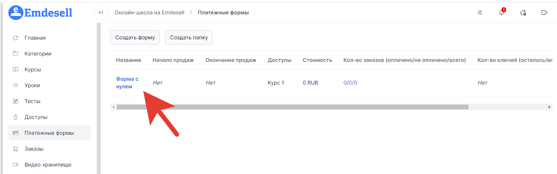The height and width of the screenshot is (174, 557).
Task: Open the Форма с нулем payment form link
Action: tap(127, 83)
